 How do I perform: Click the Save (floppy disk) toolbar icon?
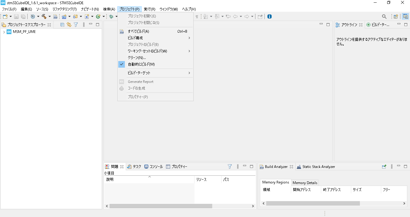point(16,16)
